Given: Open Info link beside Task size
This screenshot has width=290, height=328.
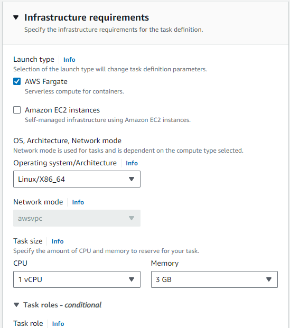Looking at the screenshot, I should 58,241.
